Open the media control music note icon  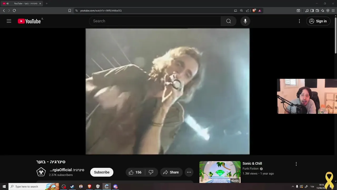(x=307, y=11)
